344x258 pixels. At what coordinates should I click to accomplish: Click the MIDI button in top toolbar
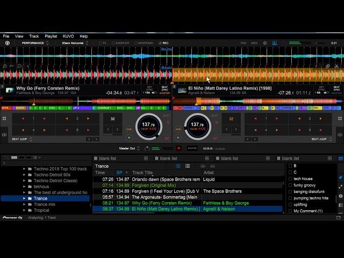[254, 43]
